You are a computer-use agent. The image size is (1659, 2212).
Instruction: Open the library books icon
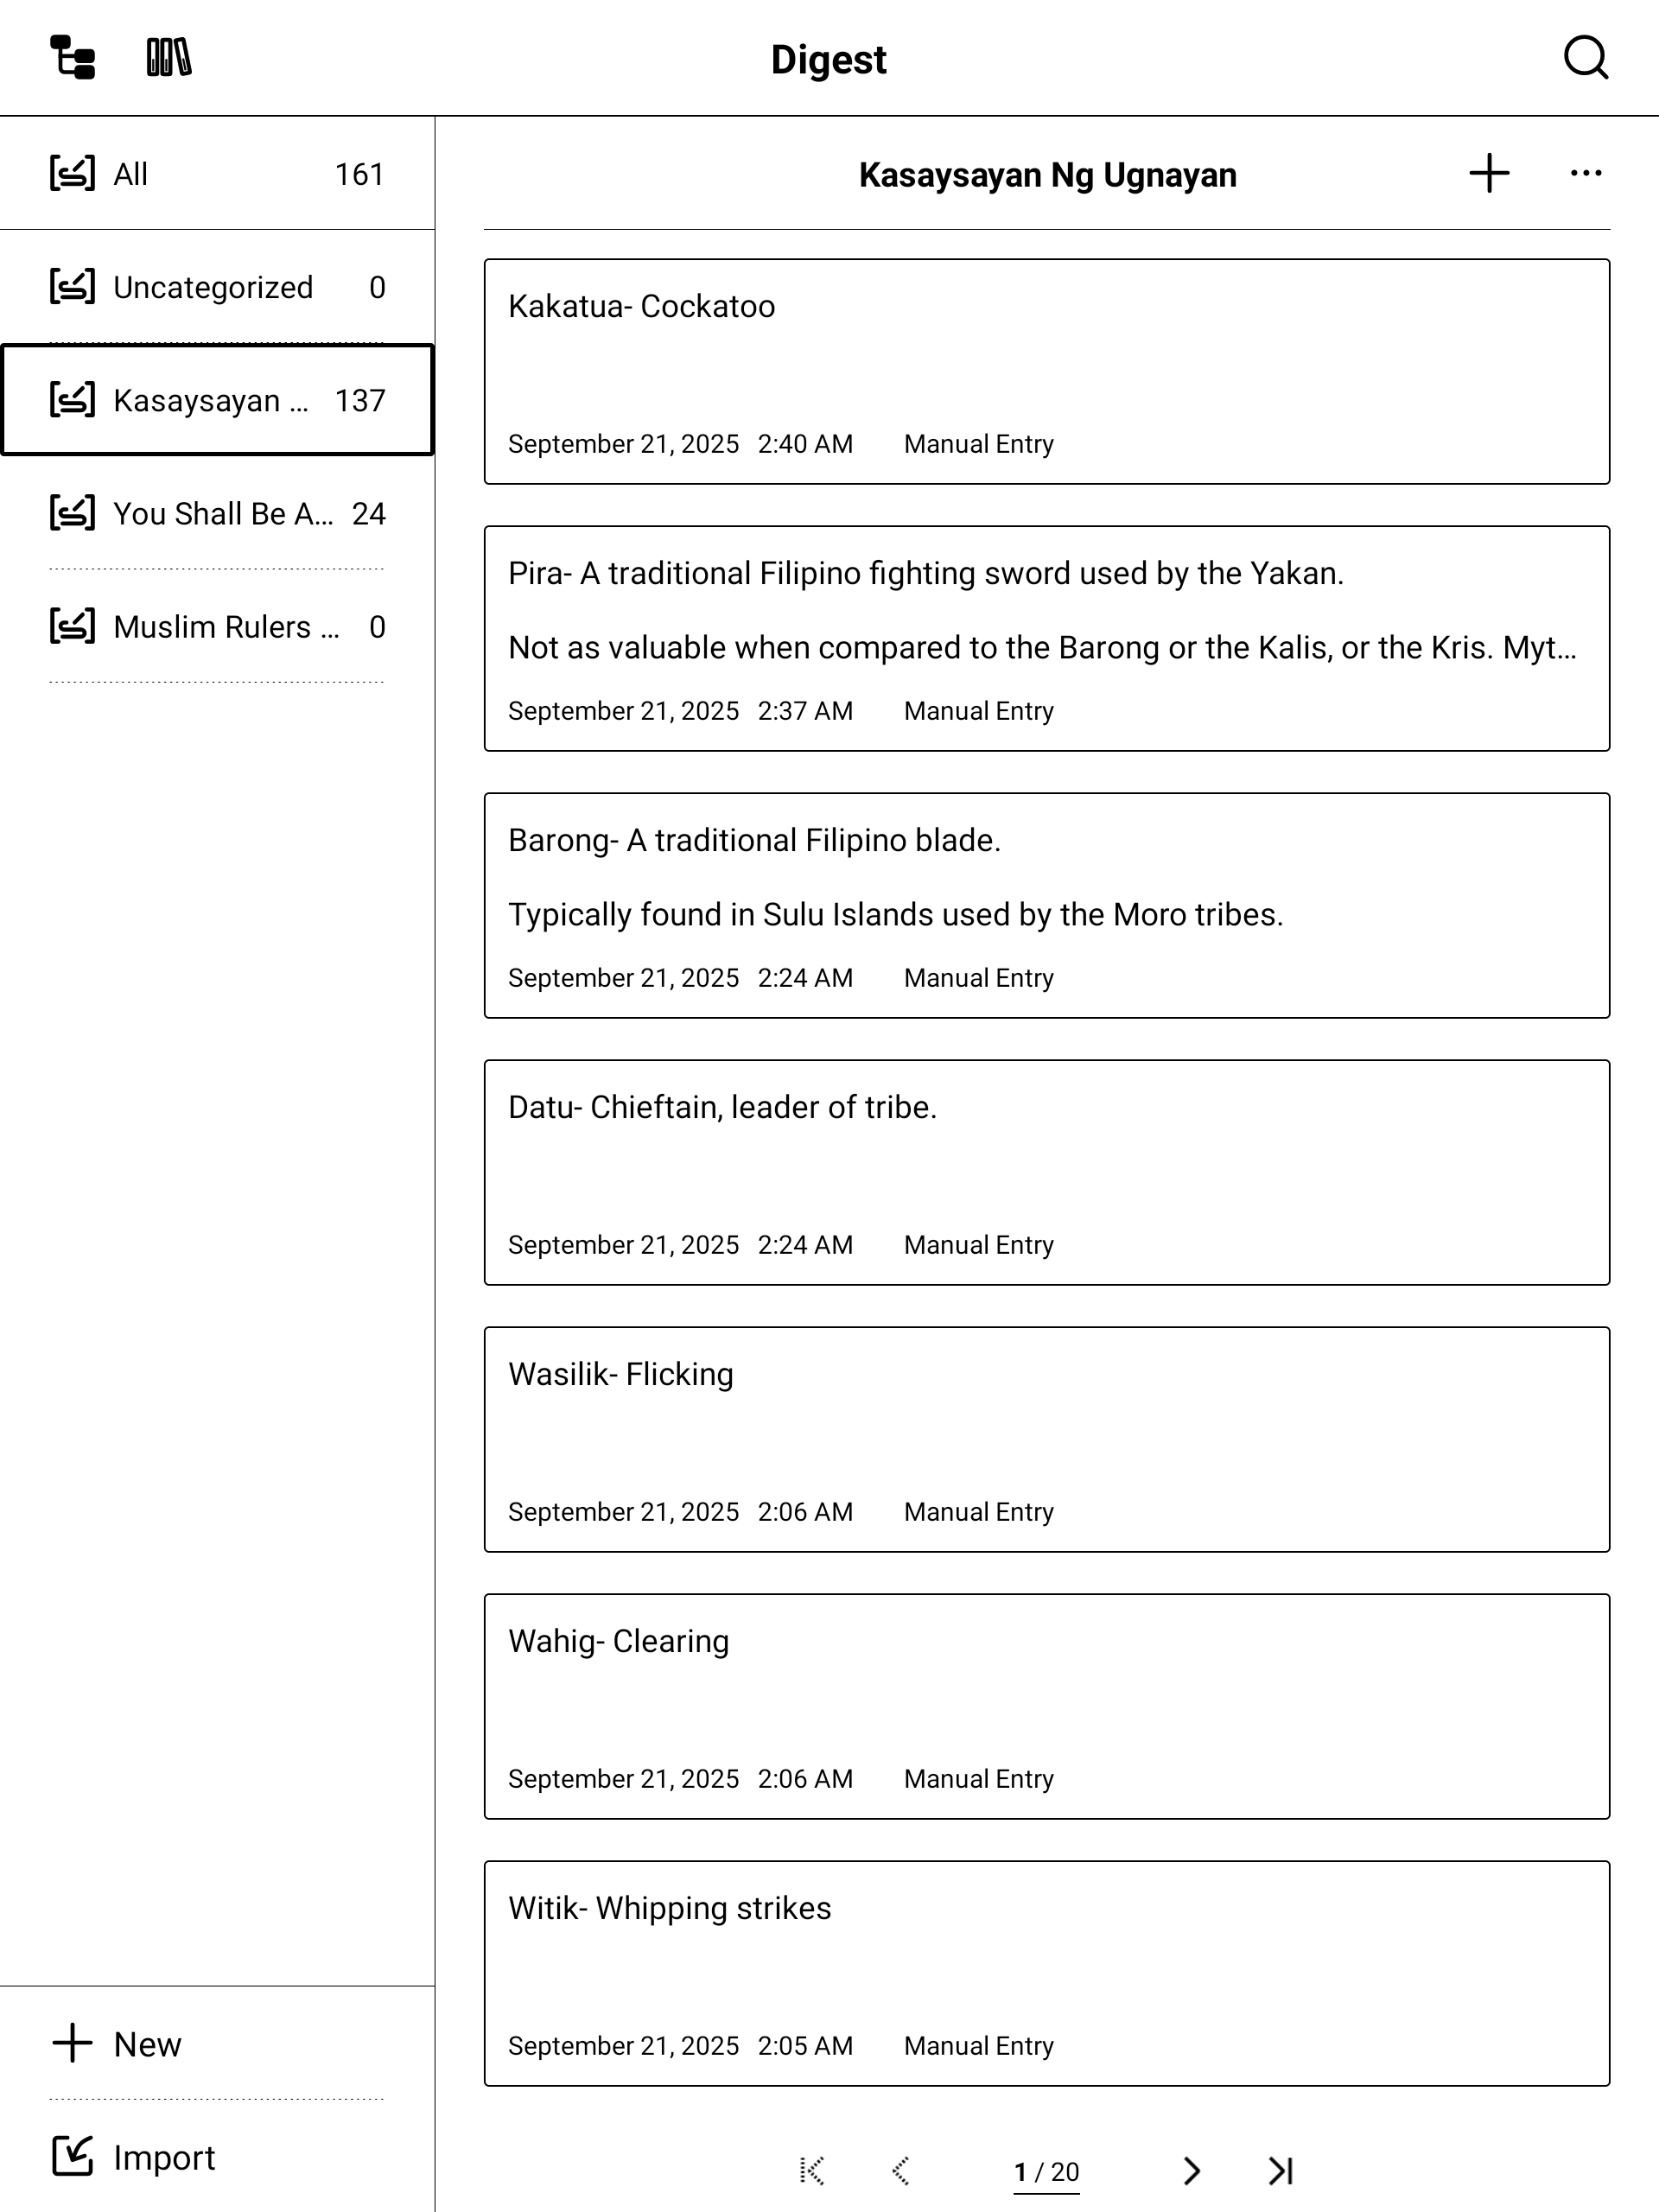[x=168, y=57]
